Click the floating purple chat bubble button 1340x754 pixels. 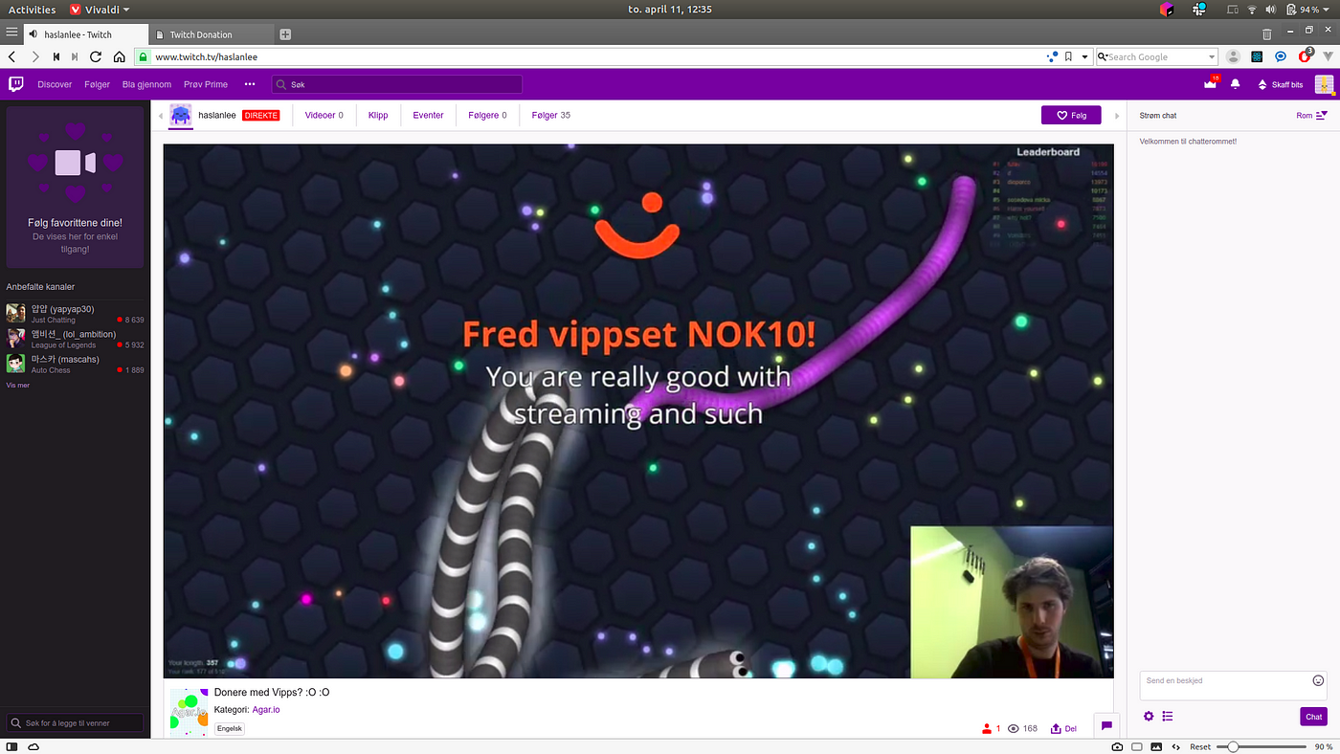point(1106,726)
